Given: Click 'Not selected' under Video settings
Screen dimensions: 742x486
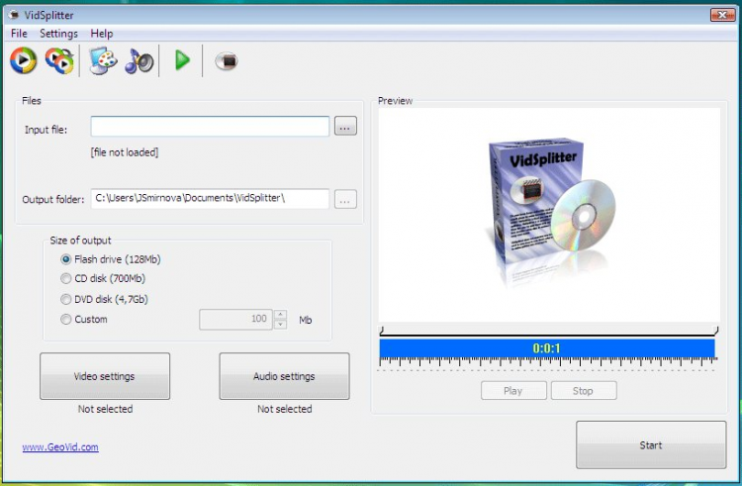Looking at the screenshot, I should [105, 409].
